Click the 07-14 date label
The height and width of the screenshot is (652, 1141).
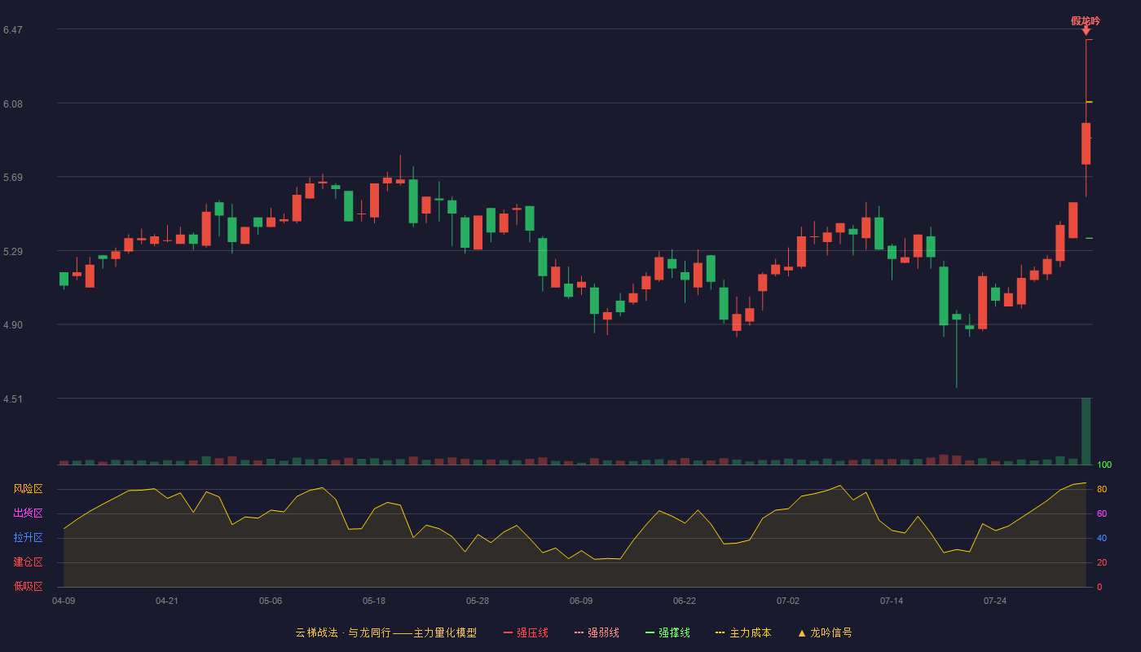(892, 601)
